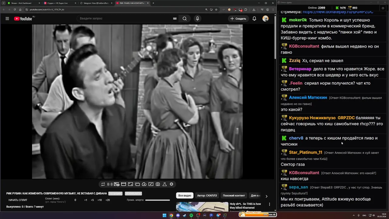Click username Ветеринар in chat
Screen dimensions: 389x219
[x=300, y=69]
